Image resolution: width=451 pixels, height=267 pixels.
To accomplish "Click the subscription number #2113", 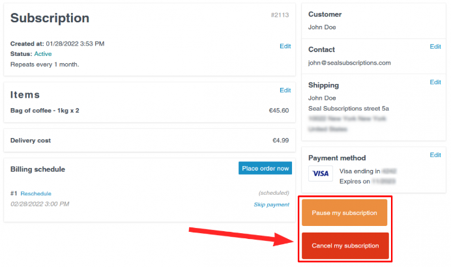I will pyautogui.click(x=280, y=15).
